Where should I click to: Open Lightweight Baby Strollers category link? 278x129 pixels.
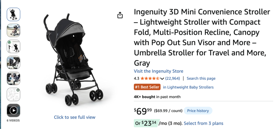coord(188,87)
